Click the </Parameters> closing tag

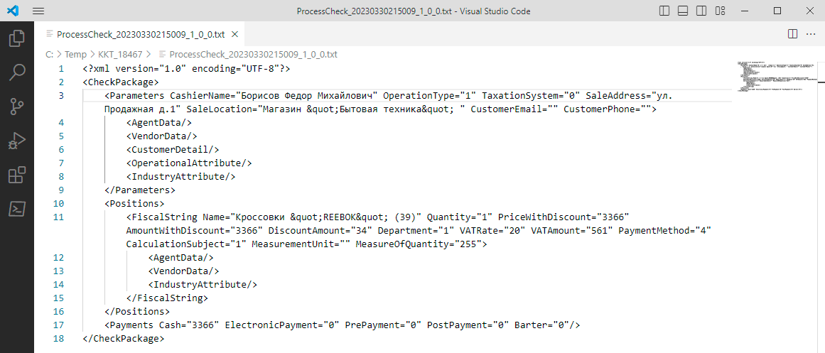[140, 190]
